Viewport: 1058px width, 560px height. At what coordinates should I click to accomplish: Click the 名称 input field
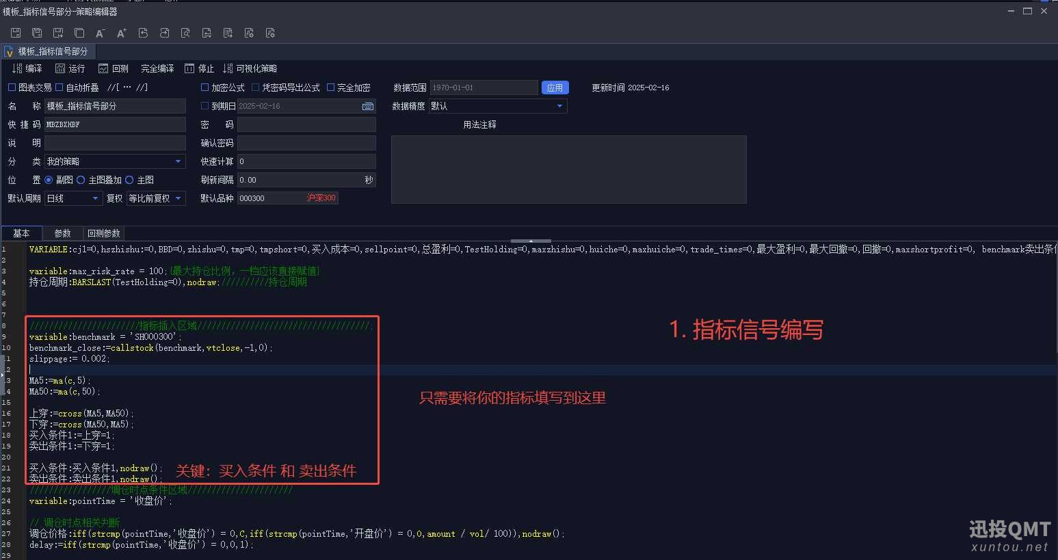pyautogui.click(x=115, y=106)
